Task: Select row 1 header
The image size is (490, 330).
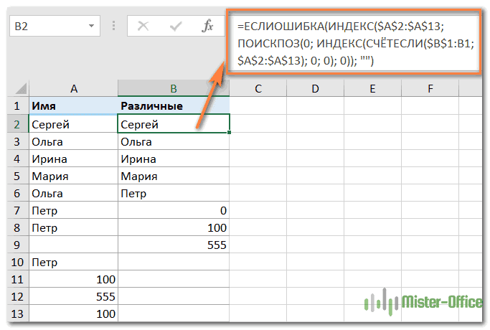Action: coord(17,106)
